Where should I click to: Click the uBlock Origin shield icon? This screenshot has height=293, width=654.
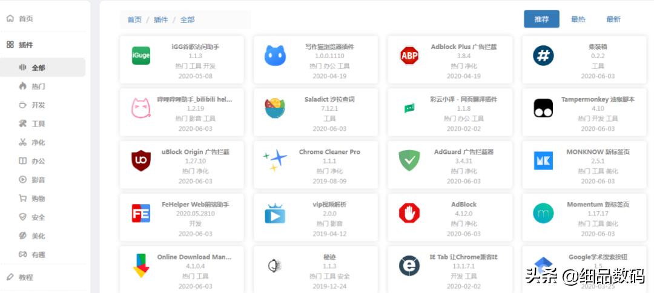point(141,161)
